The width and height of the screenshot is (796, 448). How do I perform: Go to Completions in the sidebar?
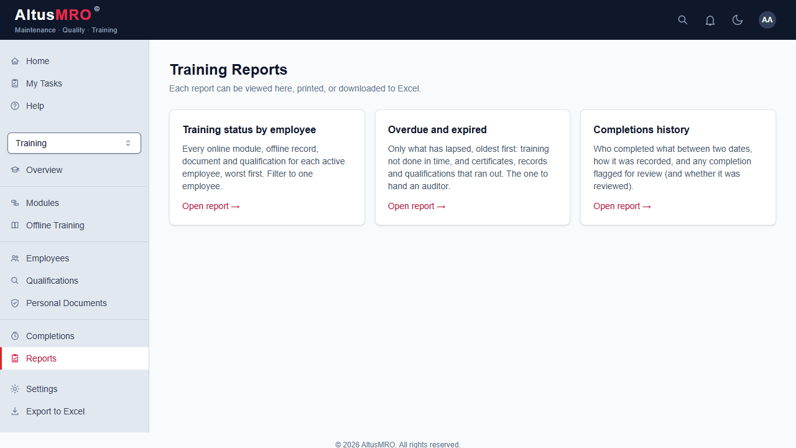click(x=75, y=336)
